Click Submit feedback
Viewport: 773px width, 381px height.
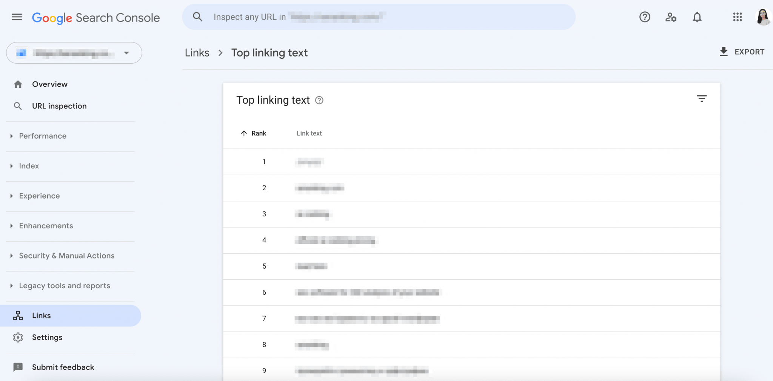click(63, 367)
